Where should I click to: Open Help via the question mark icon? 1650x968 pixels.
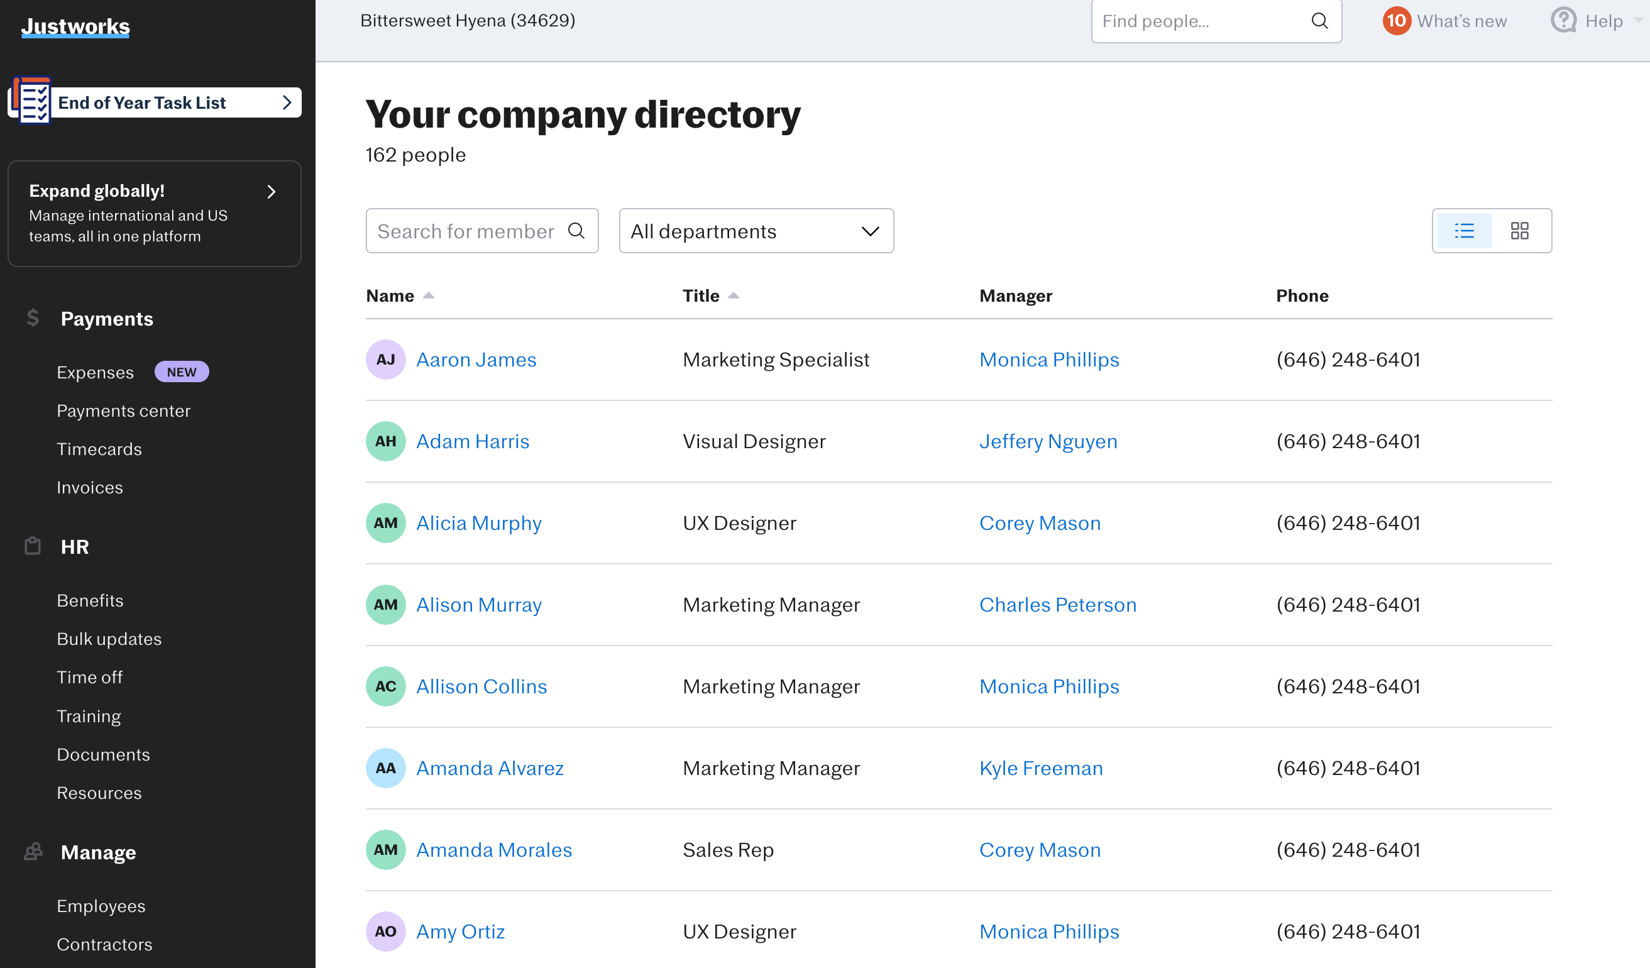[x=1564, y=20]
